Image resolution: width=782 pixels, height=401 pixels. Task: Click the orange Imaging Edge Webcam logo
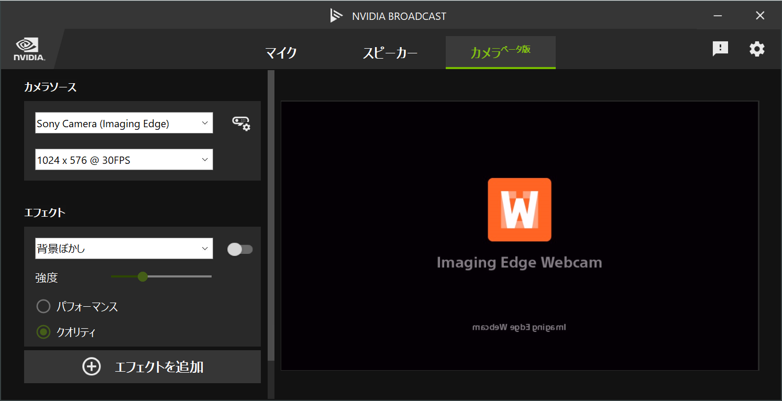point(519,209)
